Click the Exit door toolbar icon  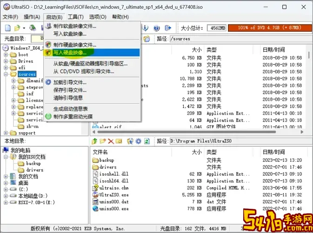coord(168,28)
